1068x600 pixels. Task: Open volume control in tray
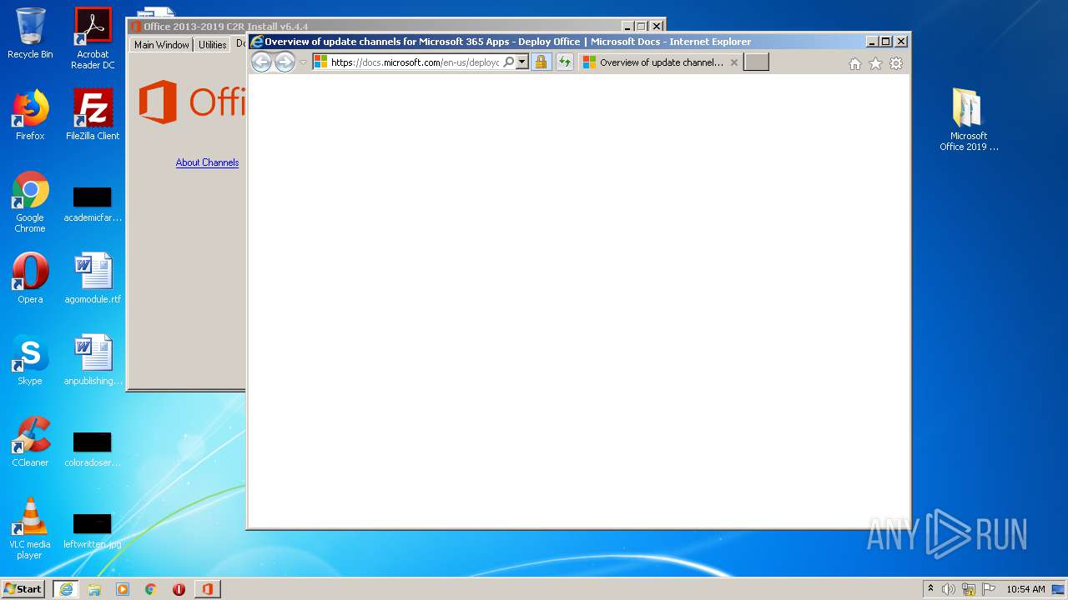click(948, 589)
